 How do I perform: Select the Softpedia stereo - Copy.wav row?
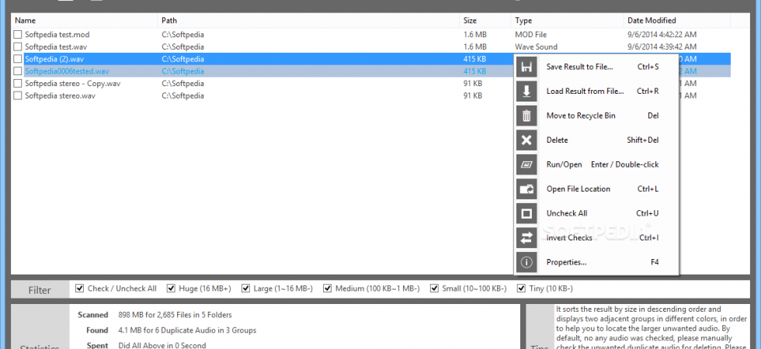coord(370,84)
